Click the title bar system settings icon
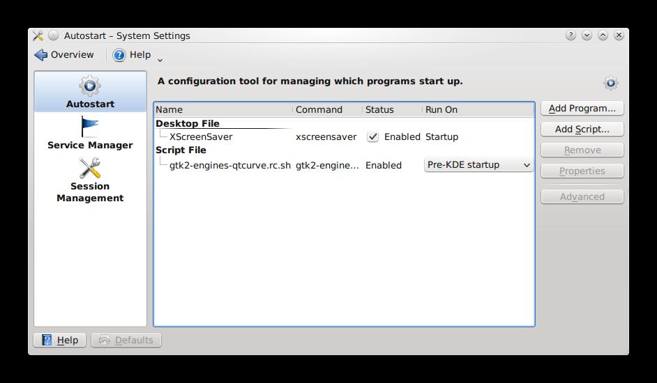Screen dimensions: 657x383 (x=38, y=36)
